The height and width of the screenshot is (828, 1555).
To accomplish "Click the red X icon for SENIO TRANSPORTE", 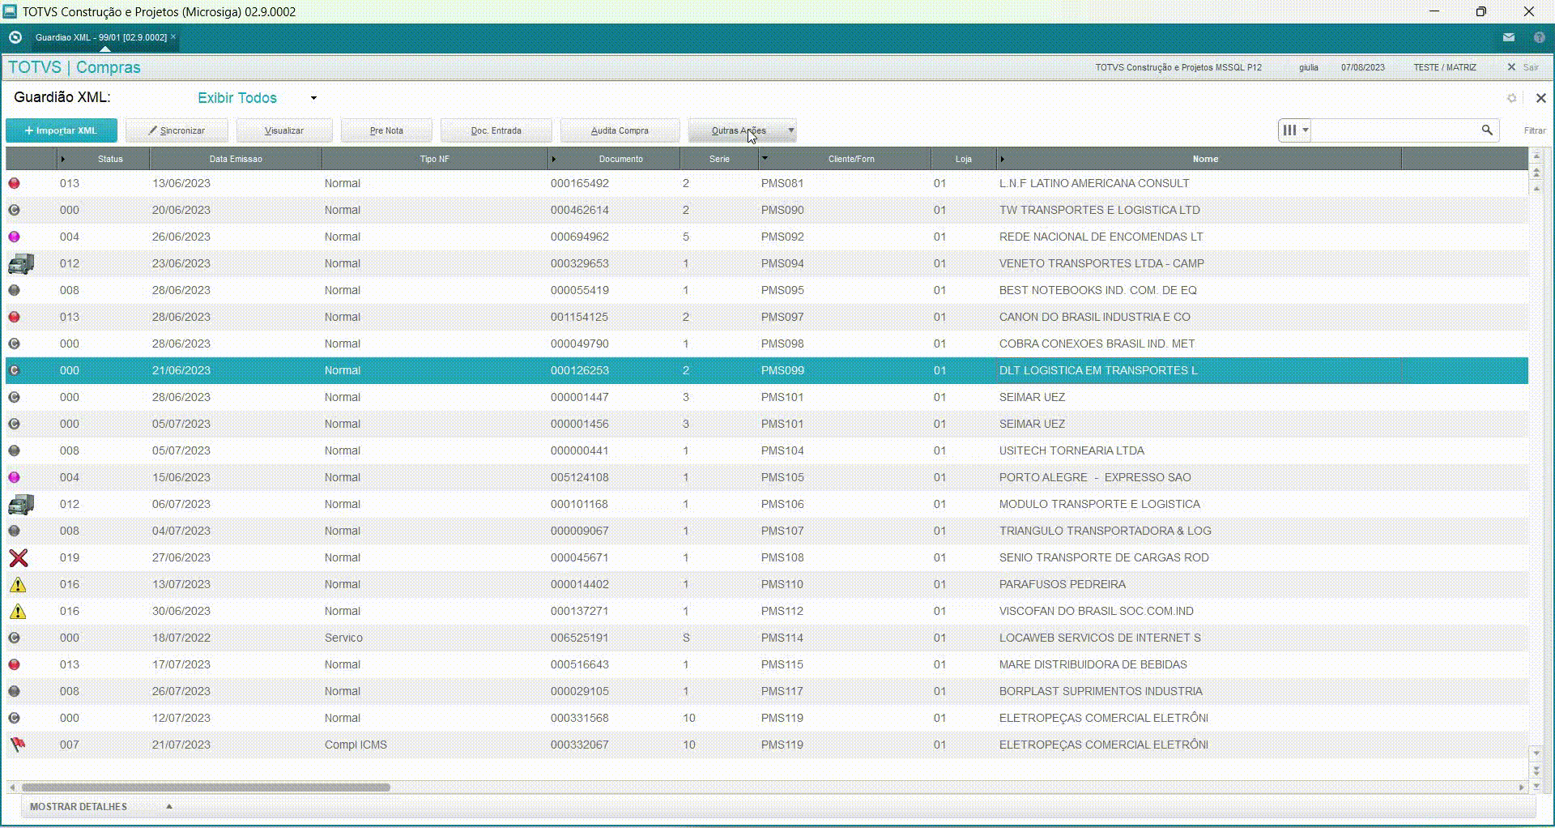I will tap(18, 557).
